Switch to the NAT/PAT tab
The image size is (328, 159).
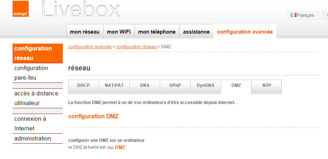[x=114, y=86]
